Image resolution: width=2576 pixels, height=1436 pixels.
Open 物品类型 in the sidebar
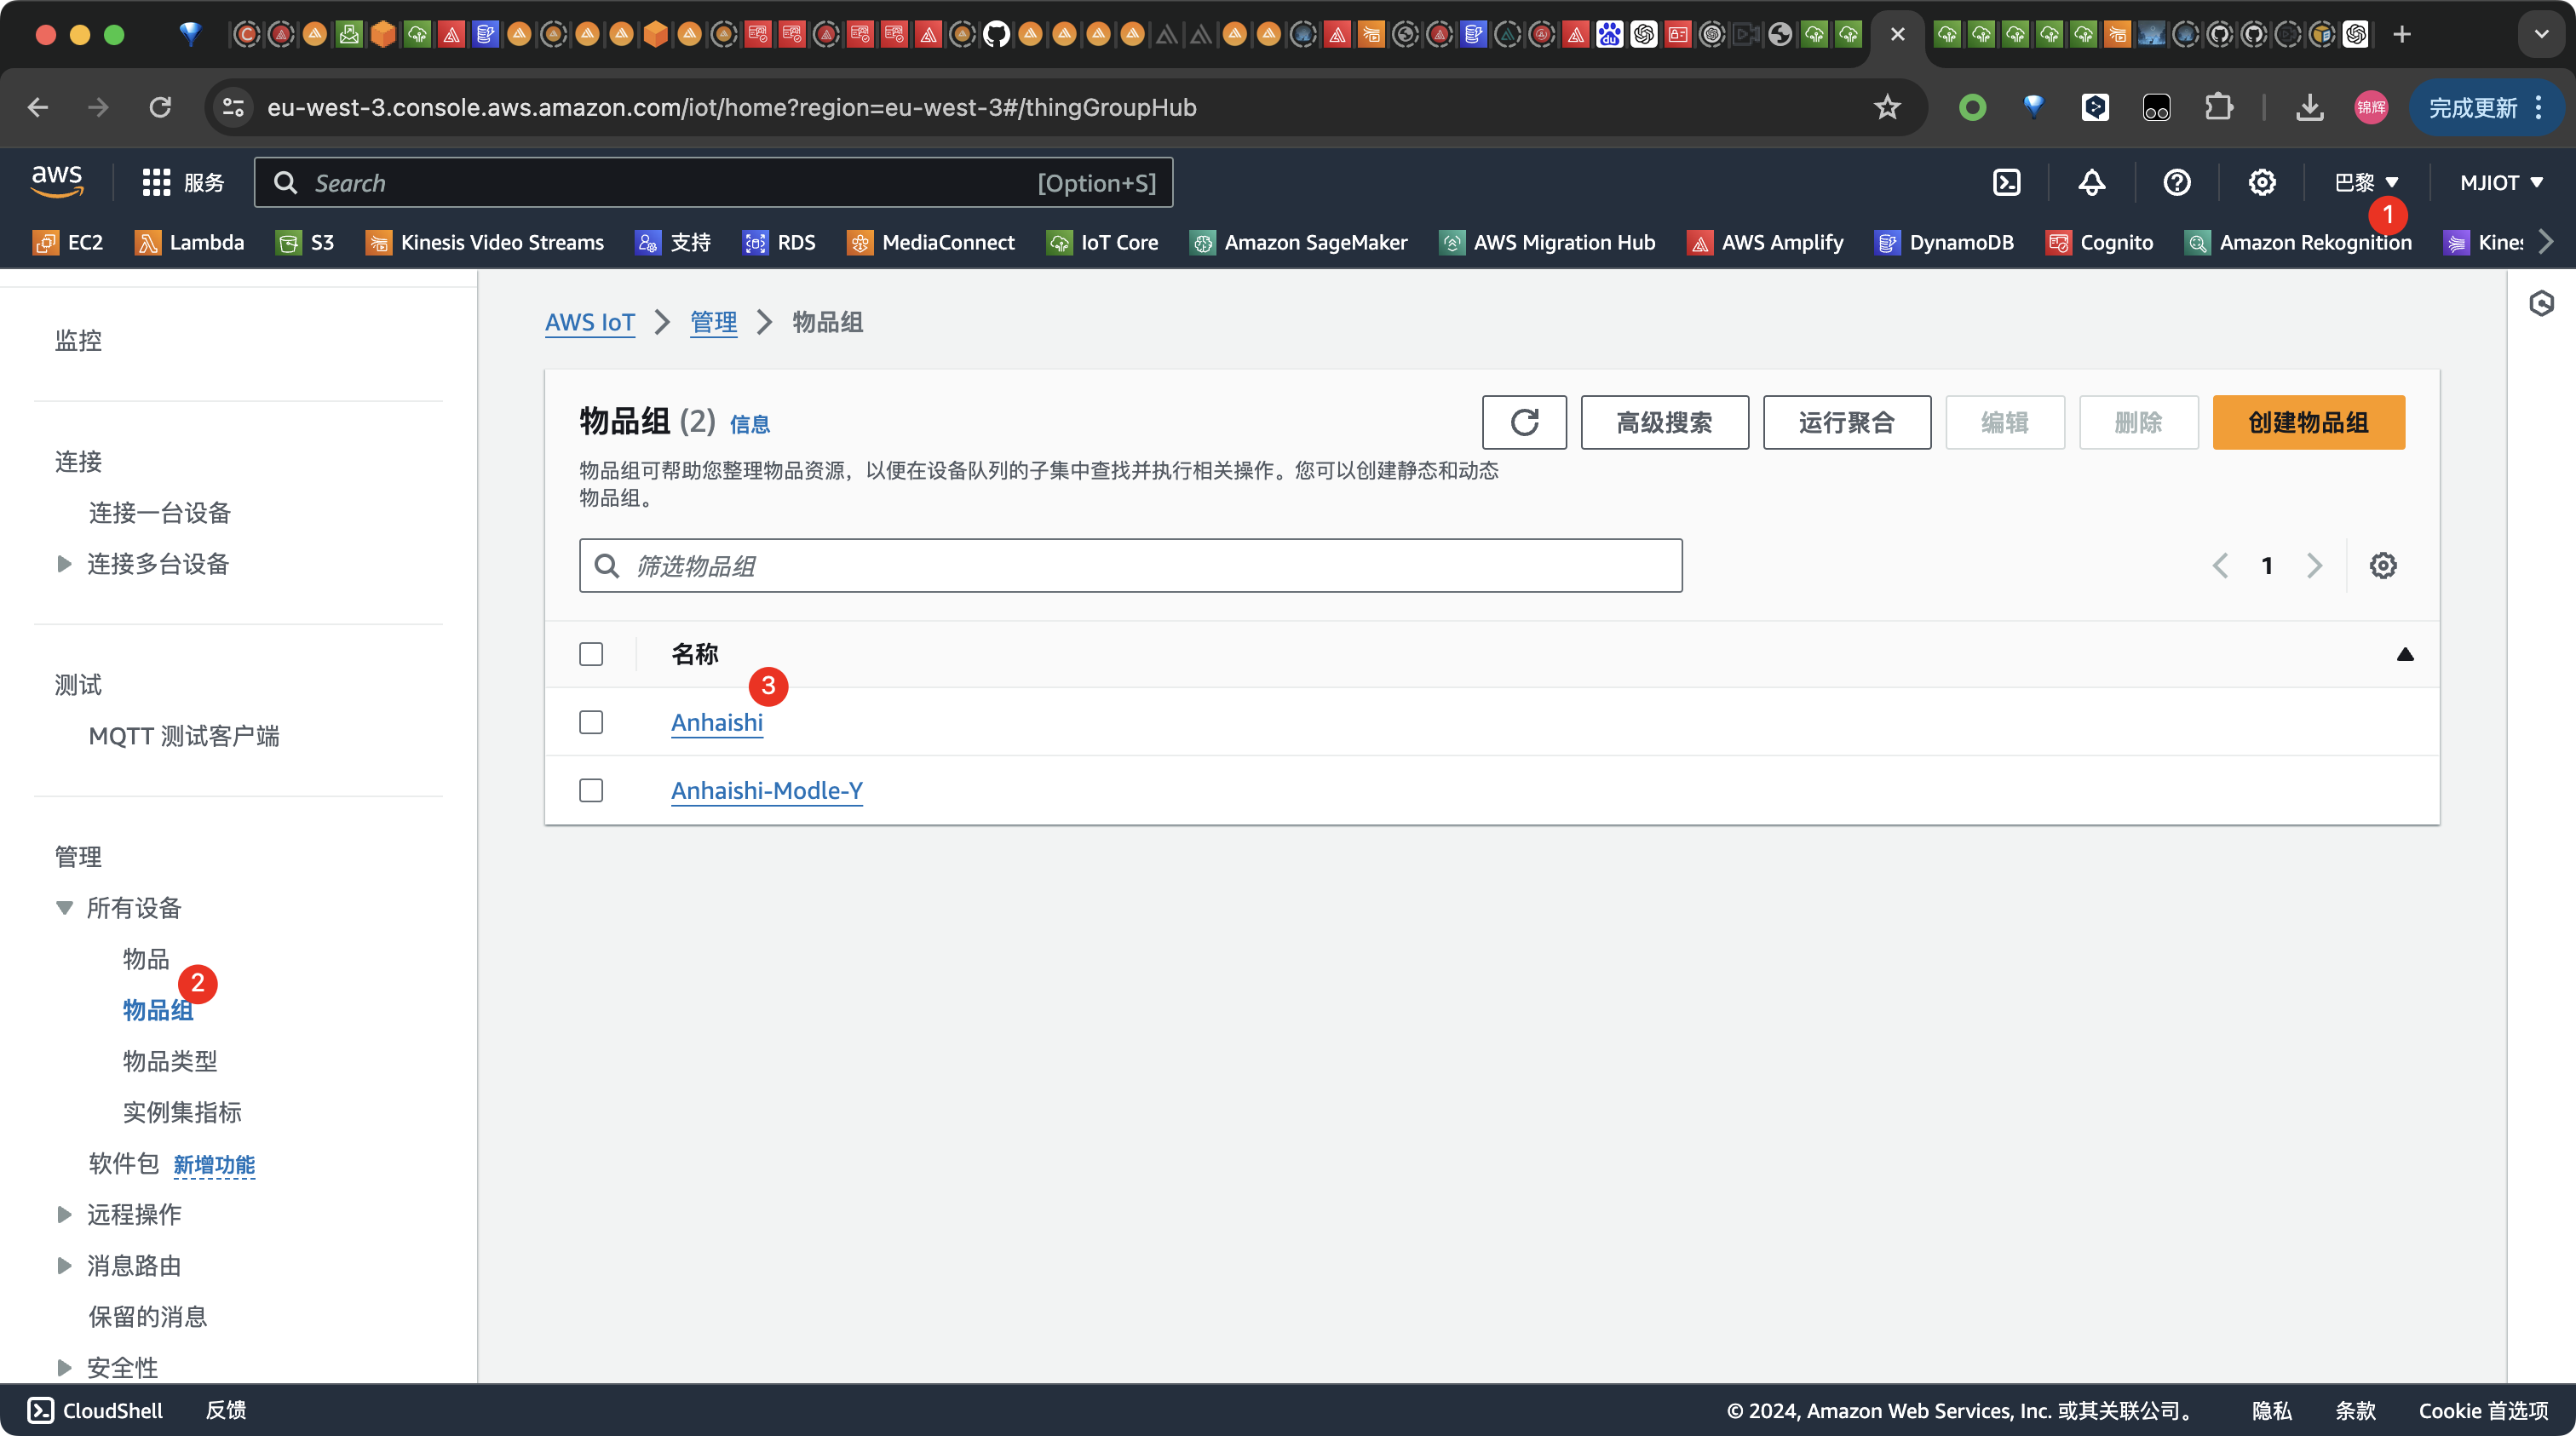[x=170, y=1061]
